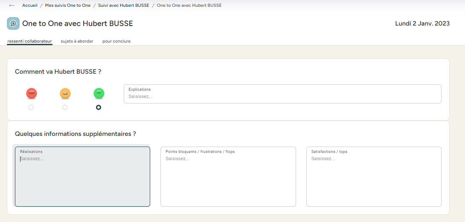Click the red sad face emoji

click(x=32, y=93)
